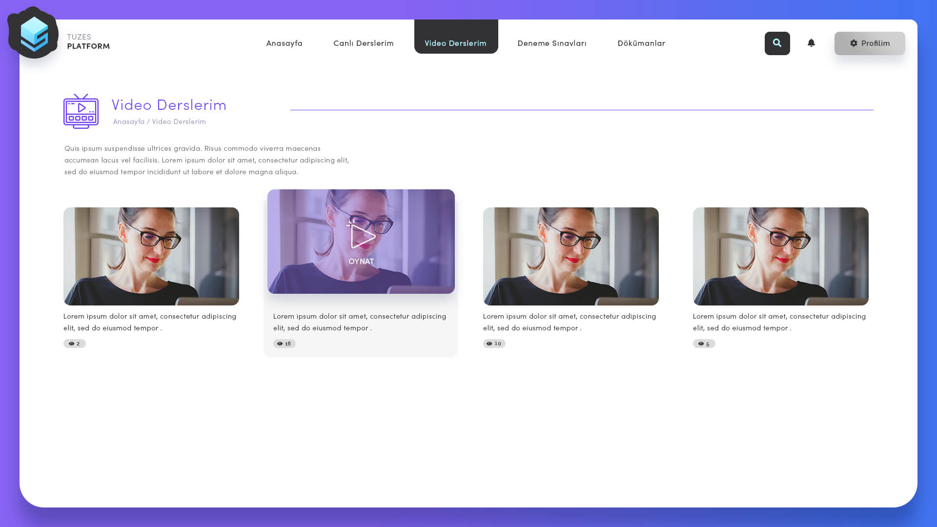This screenshot has height=527, width=937.
Task: Click the view count badge showing 16
Action: click(x=285, y=344)
